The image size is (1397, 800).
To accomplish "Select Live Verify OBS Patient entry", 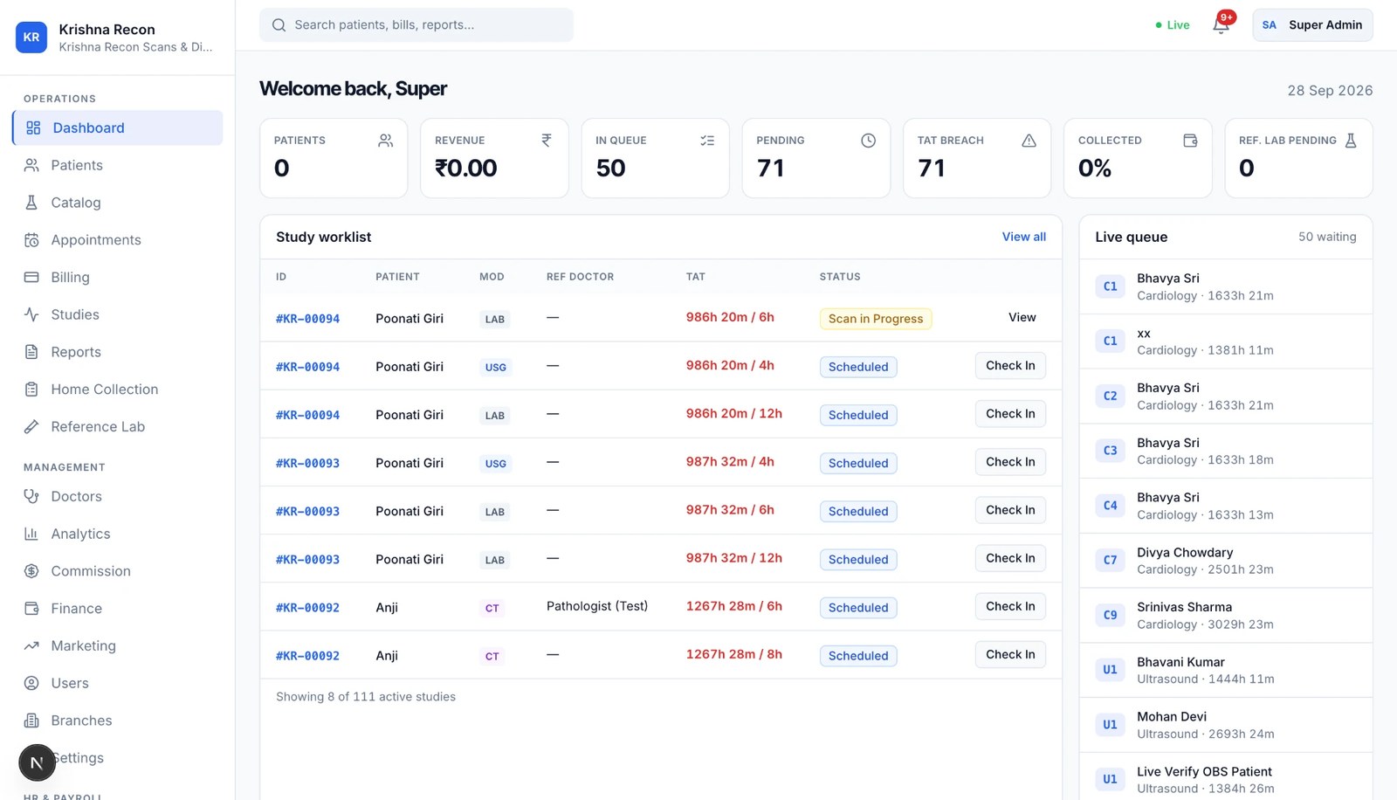I will pos(1226,777).
